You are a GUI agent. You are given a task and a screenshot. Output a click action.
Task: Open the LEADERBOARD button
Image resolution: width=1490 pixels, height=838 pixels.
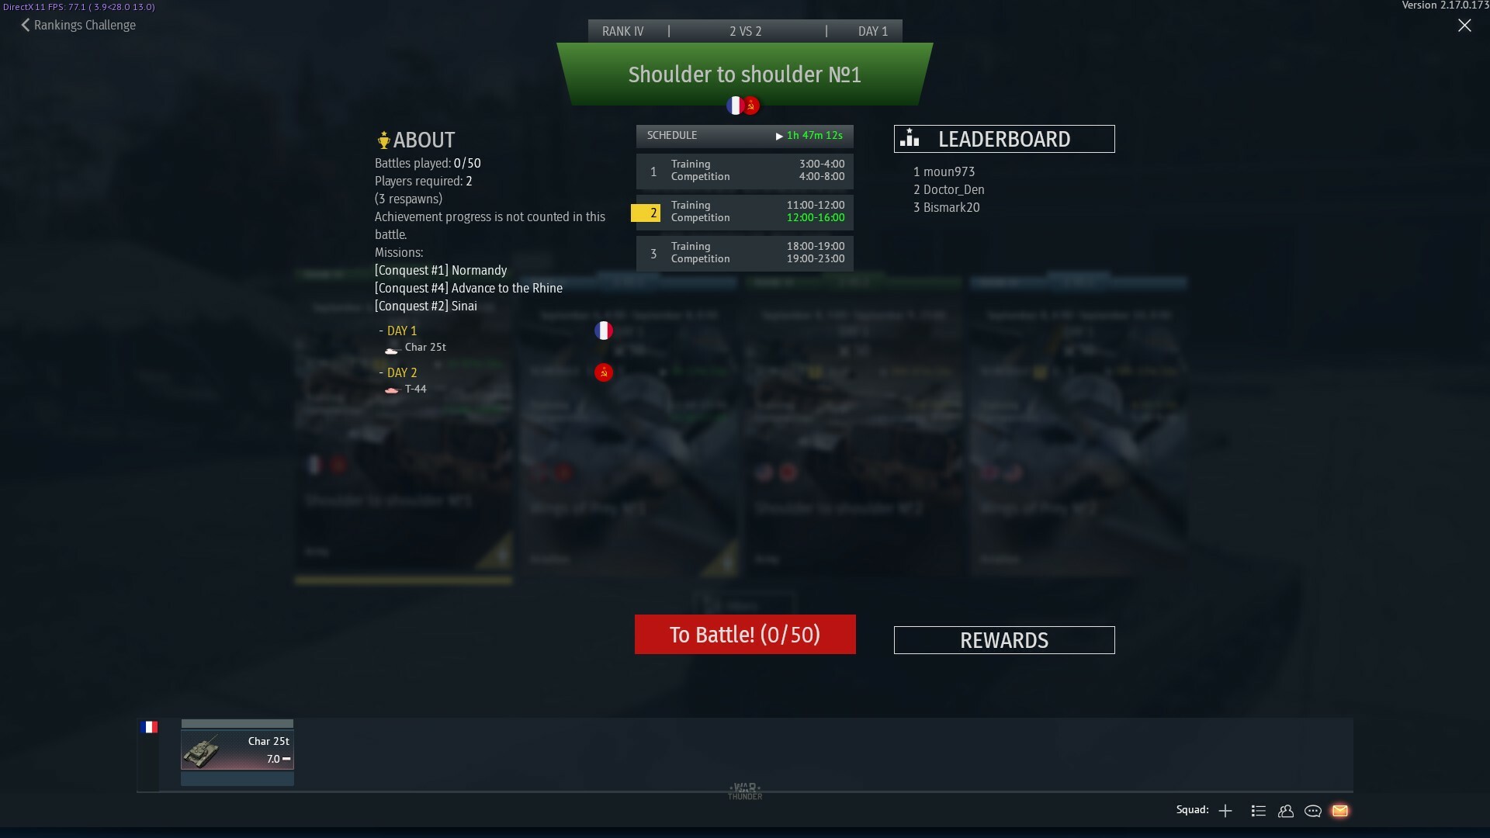point(1004,139)
